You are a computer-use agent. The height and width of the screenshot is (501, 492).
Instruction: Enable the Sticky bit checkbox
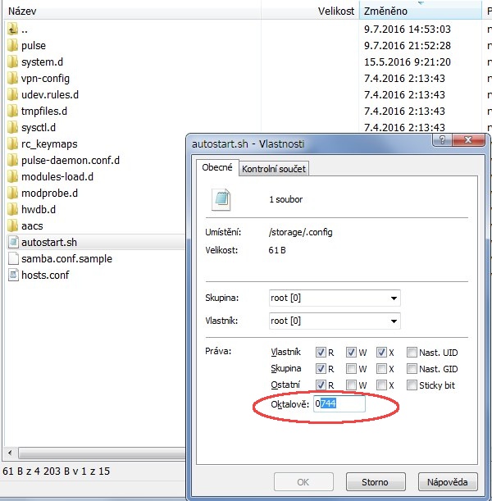[412, 385]
